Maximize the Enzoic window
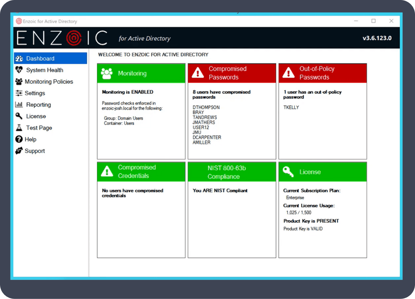Screen dimensions: 415x299 pos(373,21)
